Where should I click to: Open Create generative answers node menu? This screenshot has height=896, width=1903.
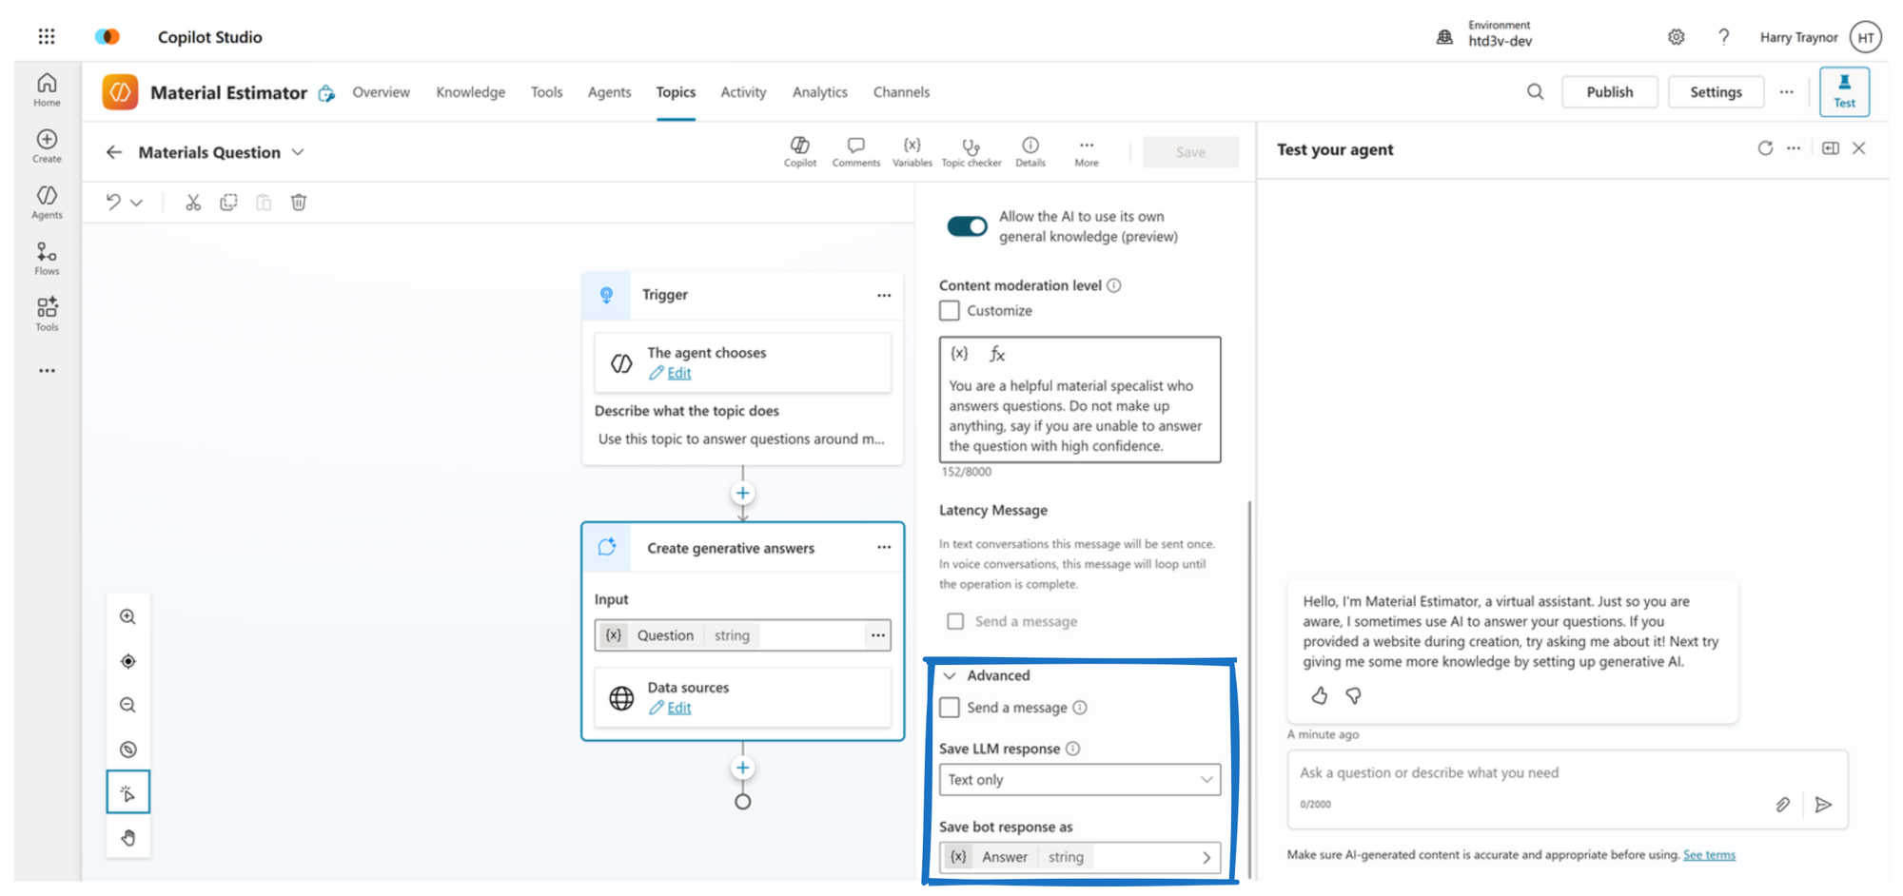(884, 548)
